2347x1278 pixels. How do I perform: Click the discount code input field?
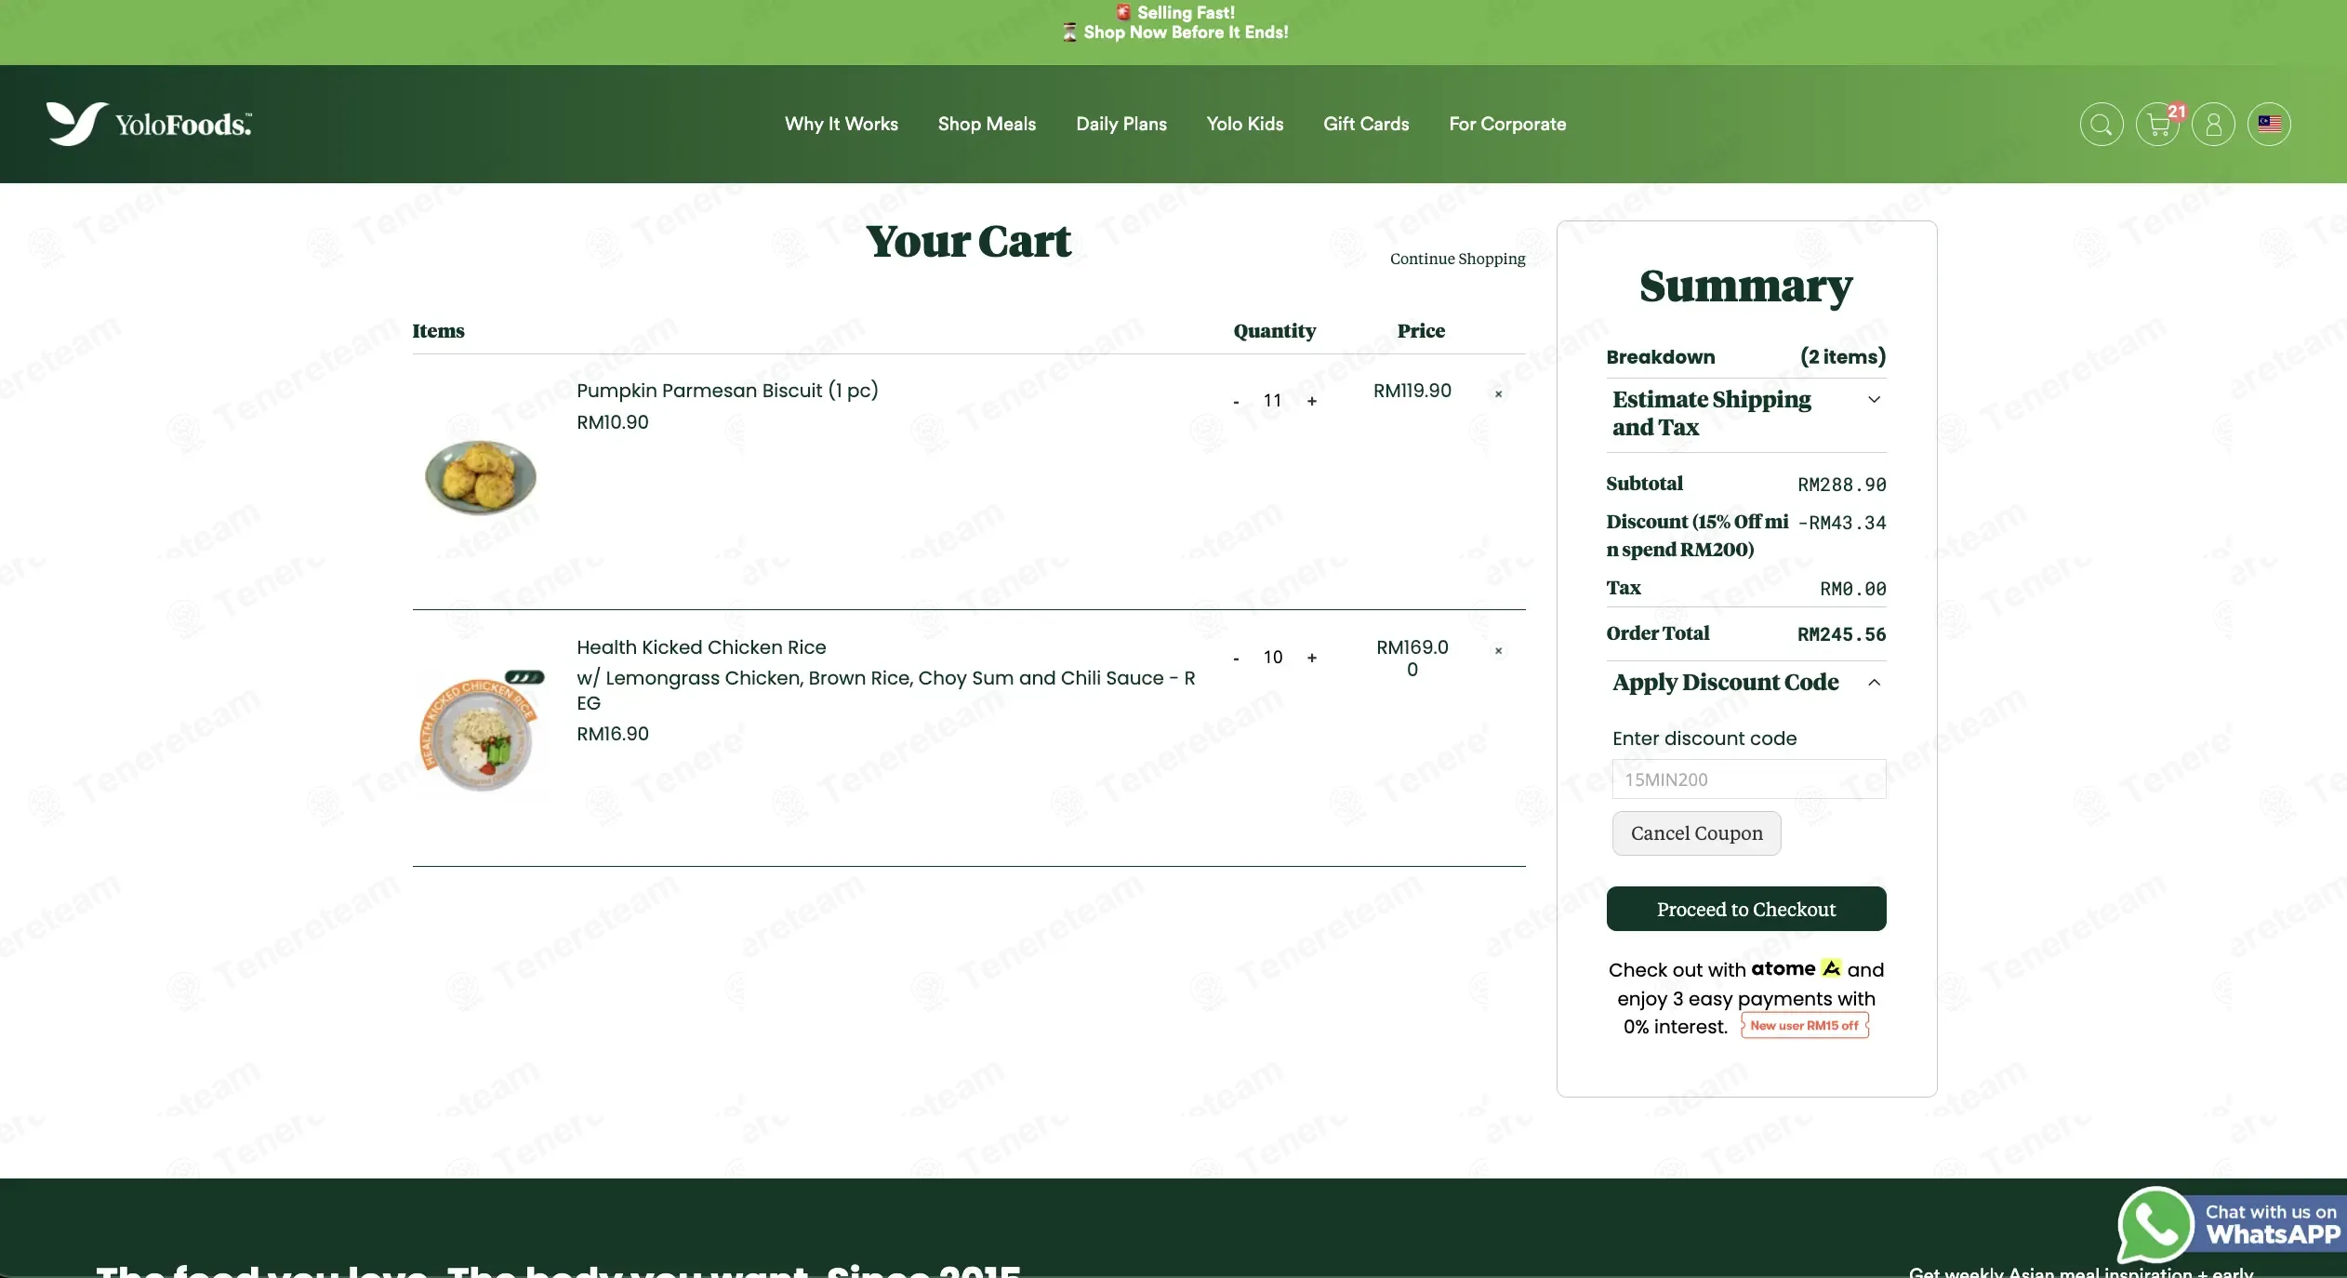tap(1748, 779)
